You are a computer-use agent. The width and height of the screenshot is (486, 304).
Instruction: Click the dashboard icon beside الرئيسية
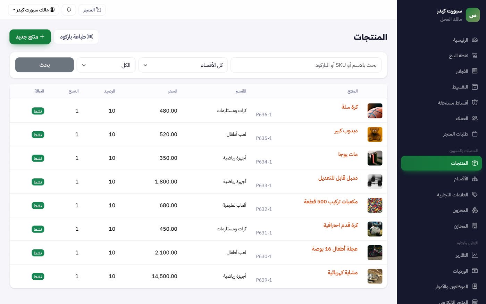(475, 40)
